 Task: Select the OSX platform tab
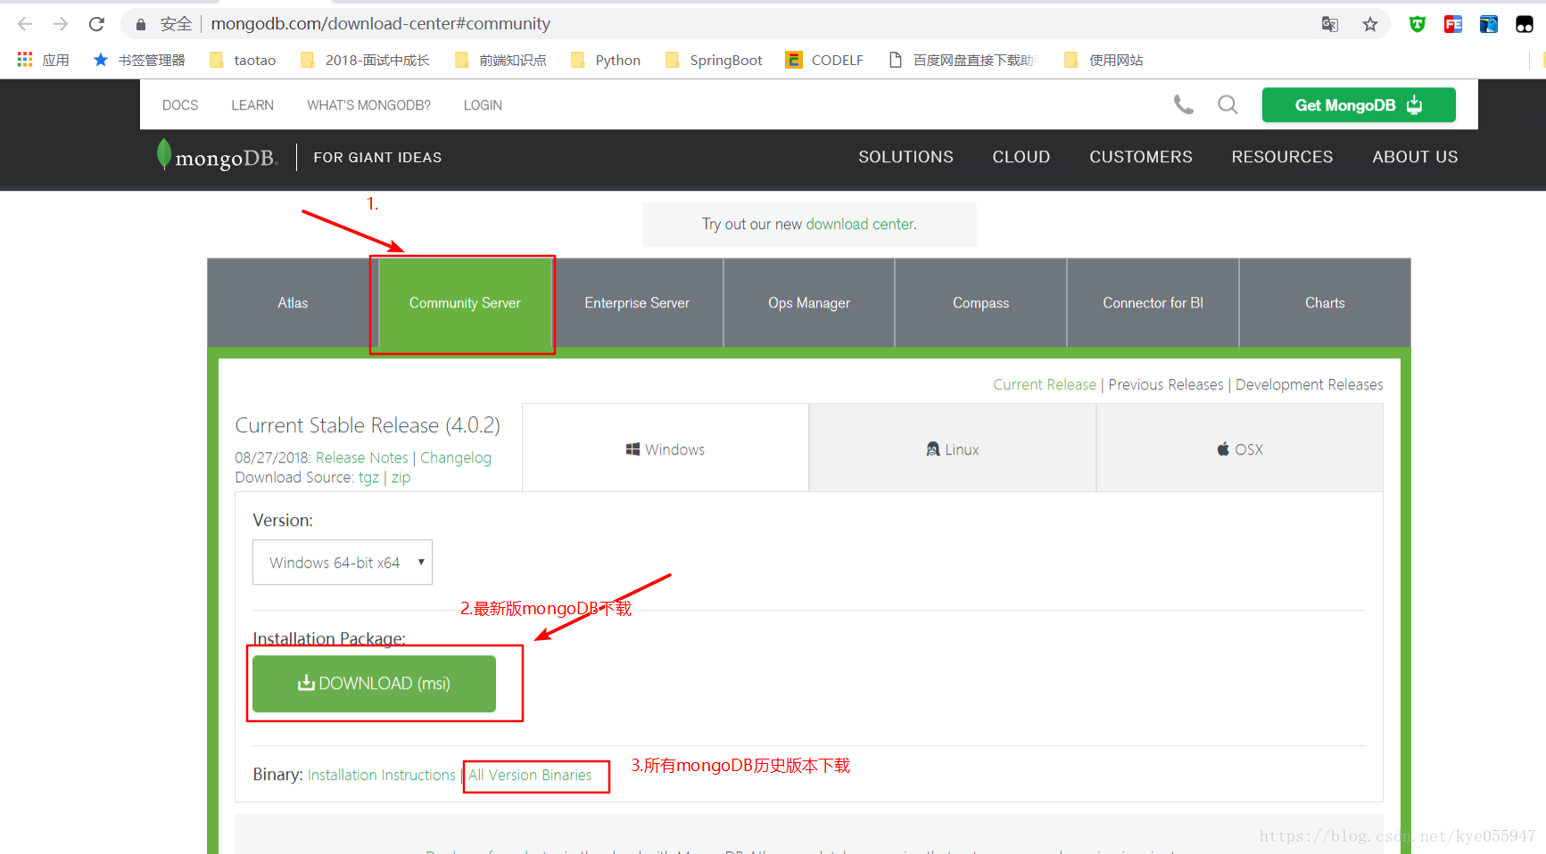(x=1240, y=448)
